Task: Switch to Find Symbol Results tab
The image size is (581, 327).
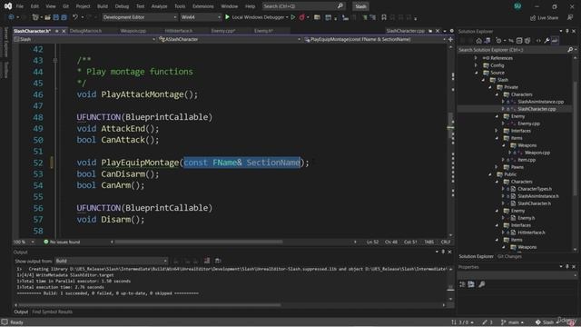Action: coord(53,312)
